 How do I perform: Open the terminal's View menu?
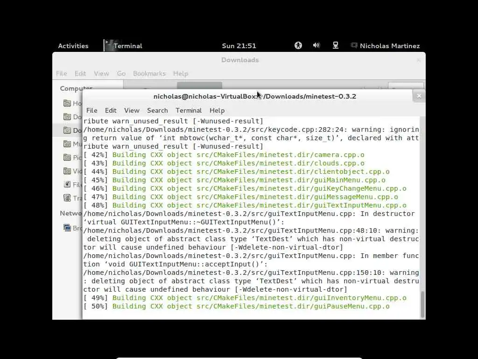pos(132,110)
